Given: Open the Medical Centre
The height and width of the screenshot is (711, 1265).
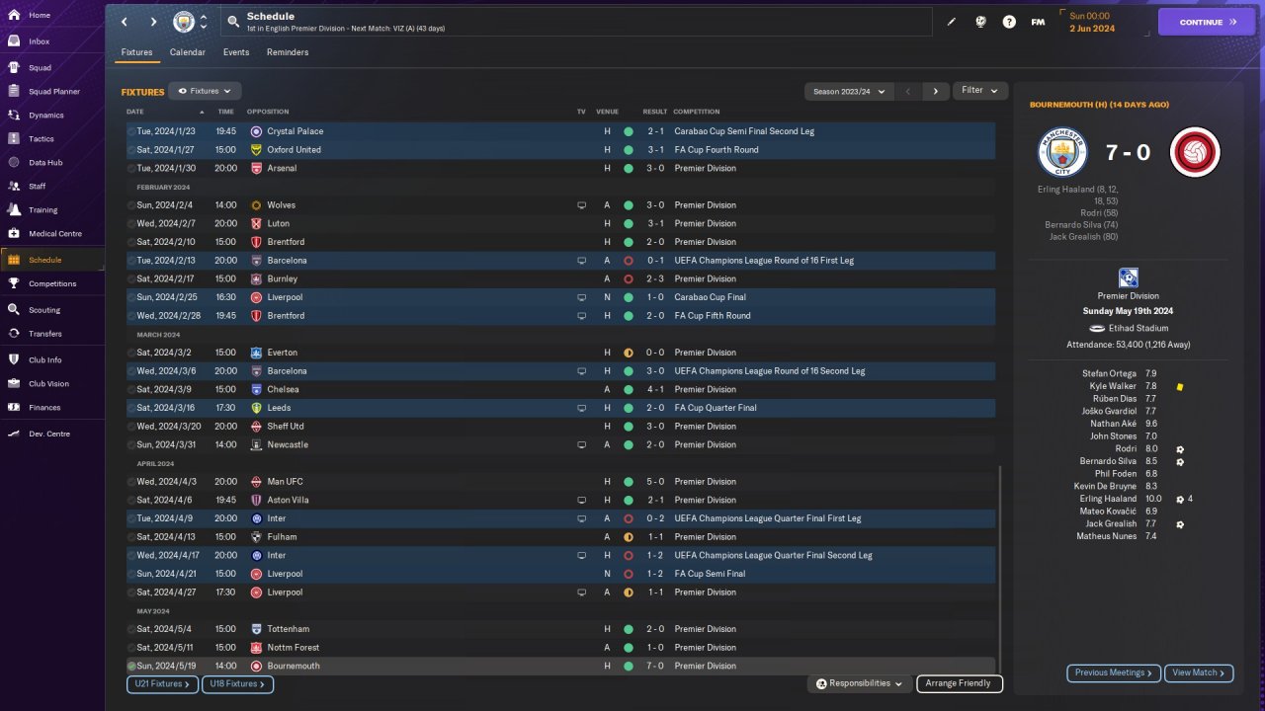Looking at the screenshot, I should pos(52,233).
